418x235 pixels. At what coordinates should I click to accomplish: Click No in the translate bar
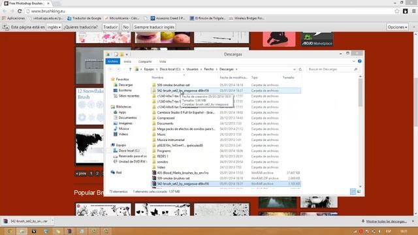click(126, 27)
